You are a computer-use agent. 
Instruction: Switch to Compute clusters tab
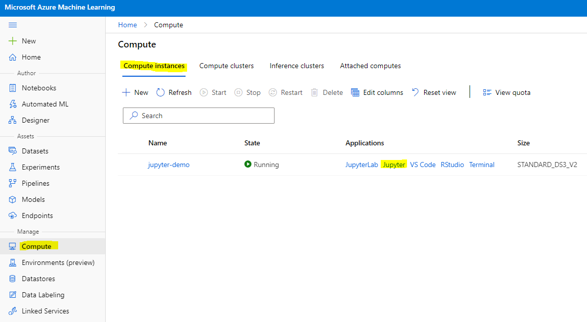(227, 66)
